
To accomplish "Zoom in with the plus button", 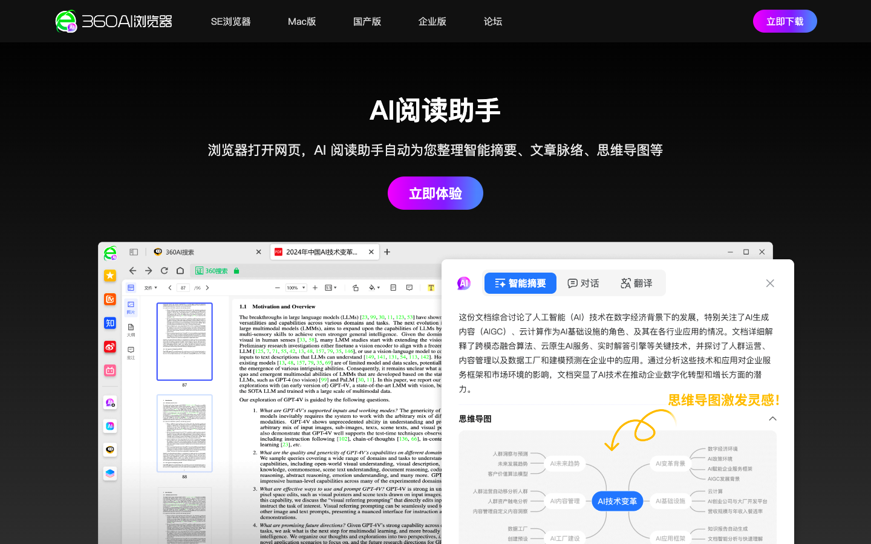I will 315,288.
